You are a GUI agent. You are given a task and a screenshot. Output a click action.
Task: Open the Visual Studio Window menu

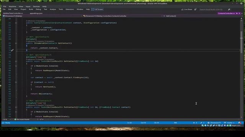coord(80,9)
